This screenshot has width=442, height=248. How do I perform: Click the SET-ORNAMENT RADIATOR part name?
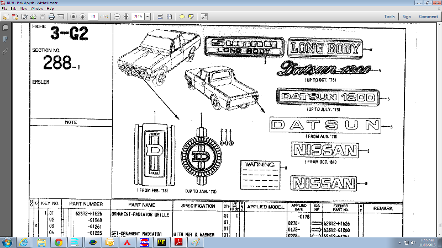click(x=136, y=234)
